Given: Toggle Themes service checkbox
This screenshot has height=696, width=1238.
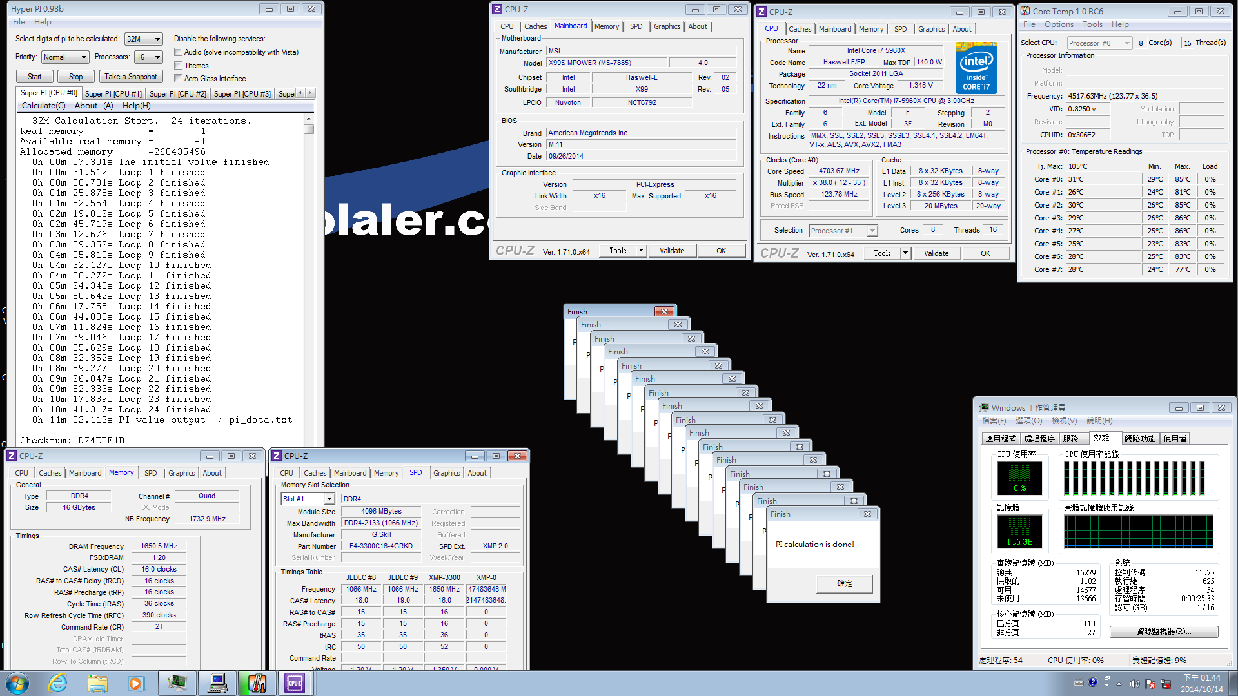Looking at the screenshot, I should coord(179,66).
